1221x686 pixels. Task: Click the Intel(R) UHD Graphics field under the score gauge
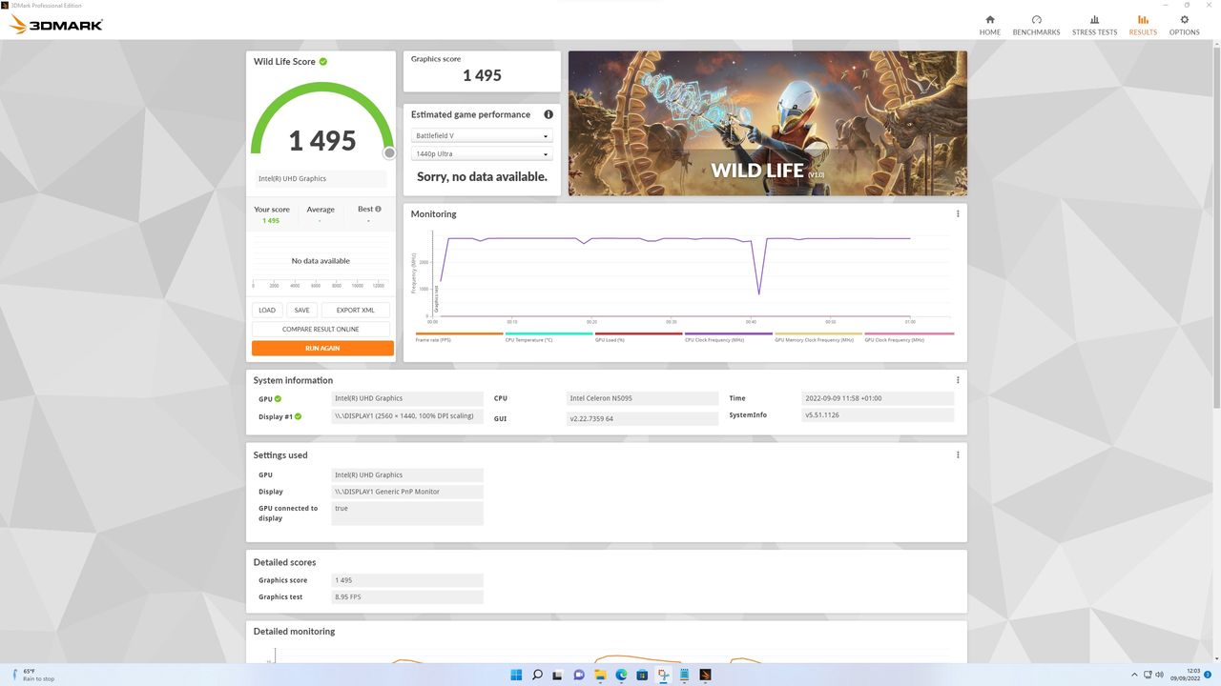coord(320,179)
